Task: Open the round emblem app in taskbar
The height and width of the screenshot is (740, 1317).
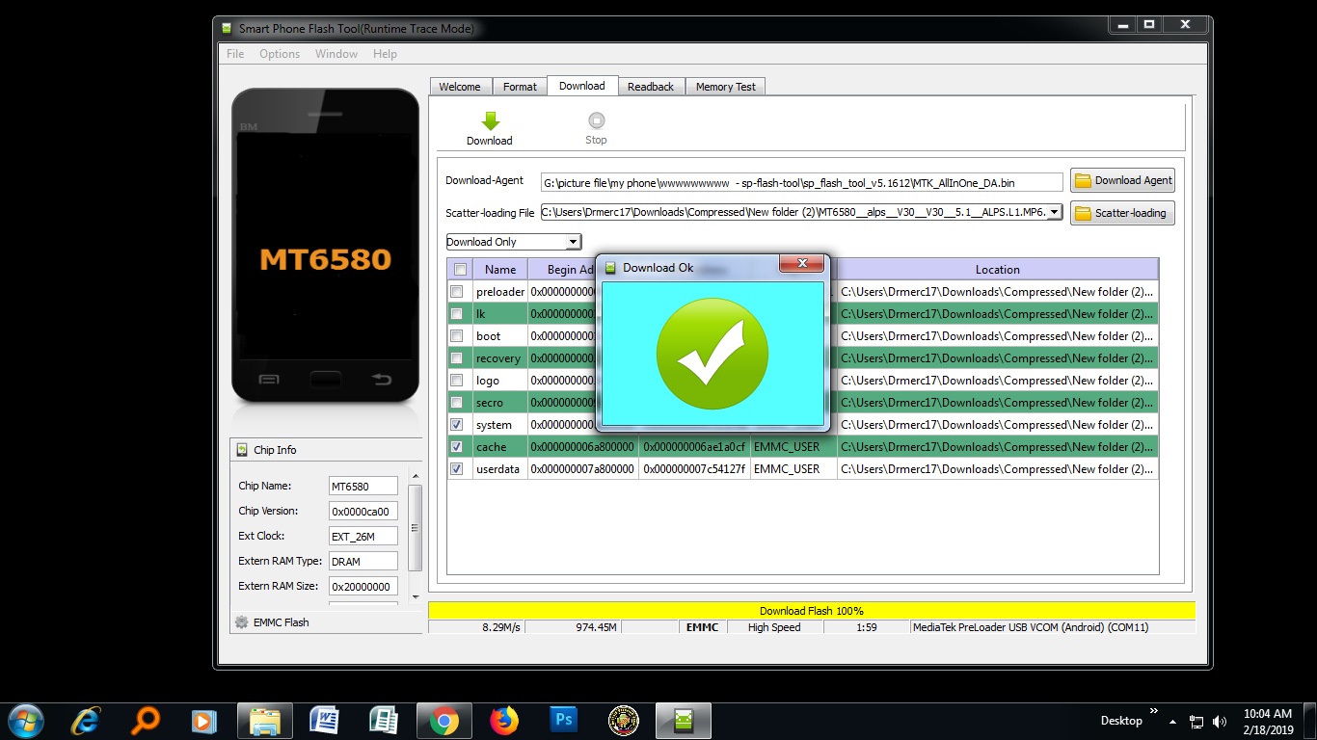Action: click(624, 720)
